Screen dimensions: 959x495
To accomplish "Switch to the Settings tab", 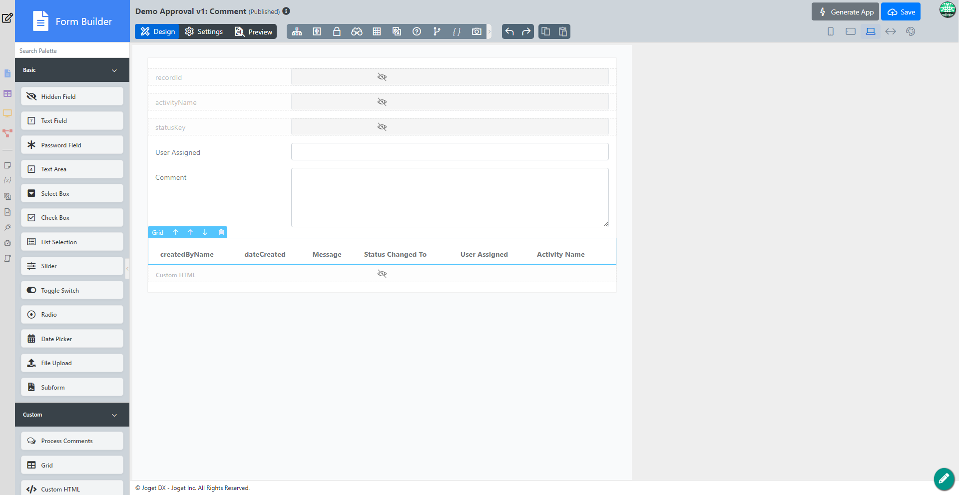I will pos(204,31).
